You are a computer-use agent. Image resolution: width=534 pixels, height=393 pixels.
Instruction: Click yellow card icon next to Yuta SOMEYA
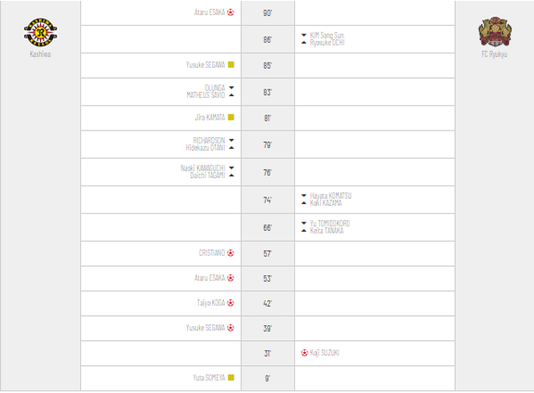231,378
